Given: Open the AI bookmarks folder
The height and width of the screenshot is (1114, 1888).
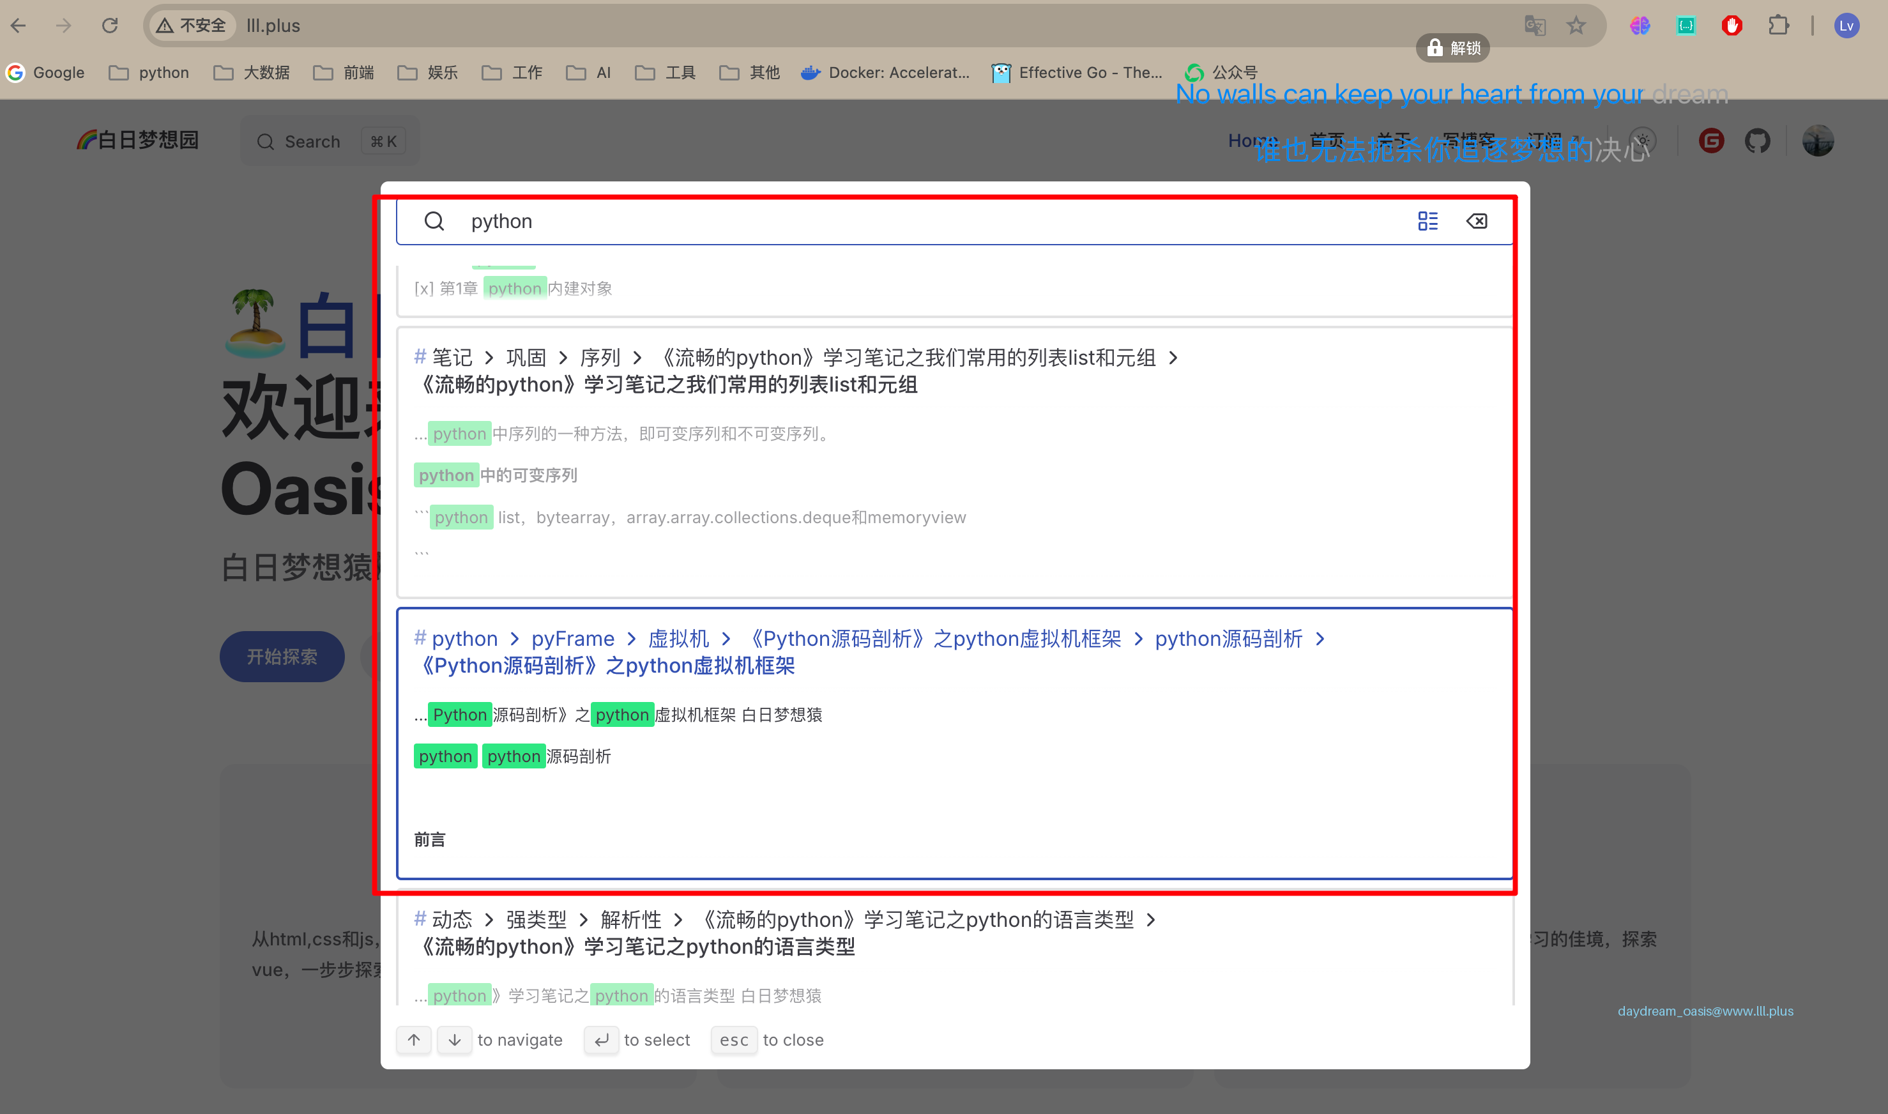Looking at the screenshot, I should (x=588, y=72).
